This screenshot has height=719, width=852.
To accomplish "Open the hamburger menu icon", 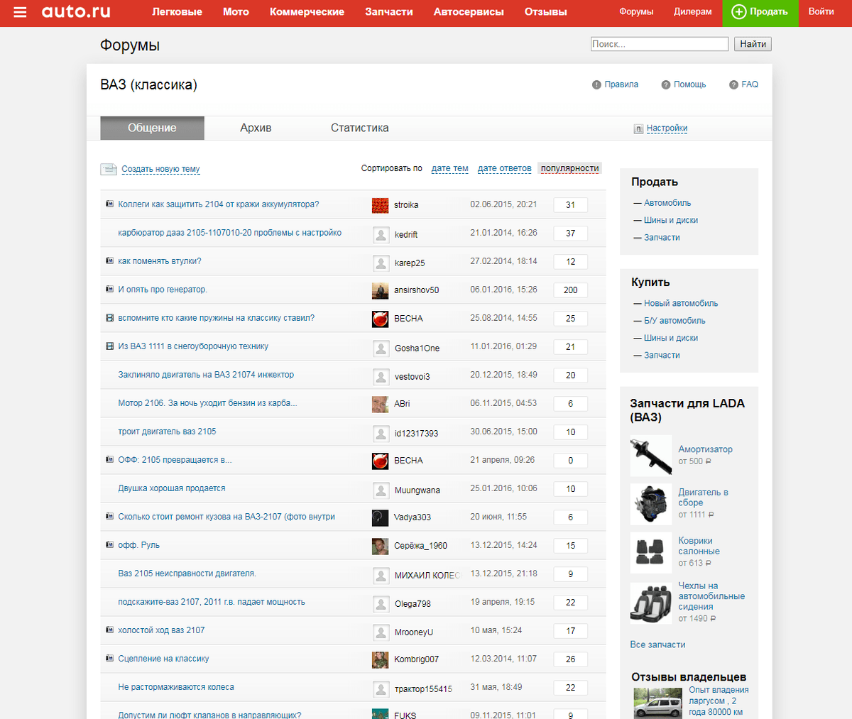I will click(x=20, y=12).
